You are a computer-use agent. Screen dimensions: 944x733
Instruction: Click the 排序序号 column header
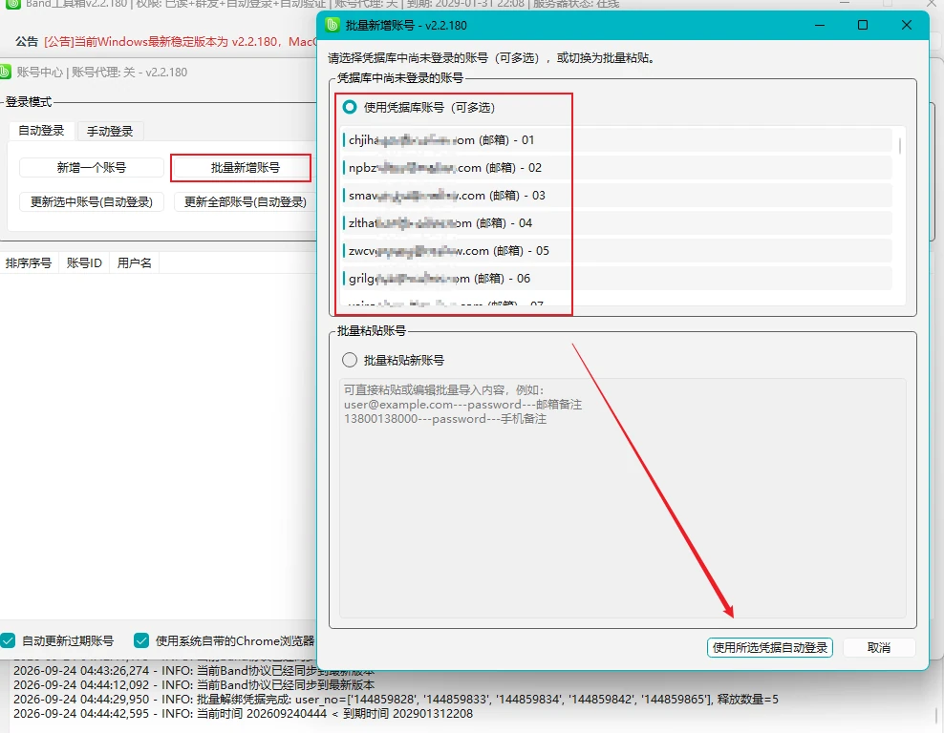pos(29,262)
